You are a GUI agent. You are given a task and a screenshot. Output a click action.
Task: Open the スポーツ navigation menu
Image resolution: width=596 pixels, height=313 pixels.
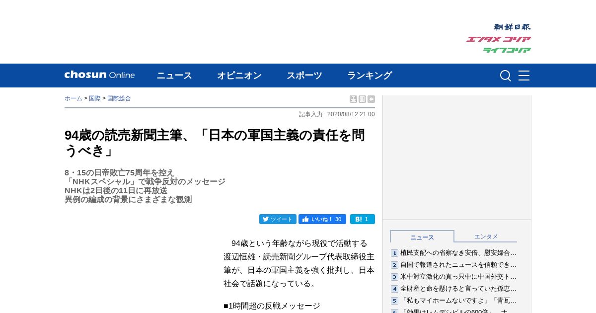click(x=304, y=76)
